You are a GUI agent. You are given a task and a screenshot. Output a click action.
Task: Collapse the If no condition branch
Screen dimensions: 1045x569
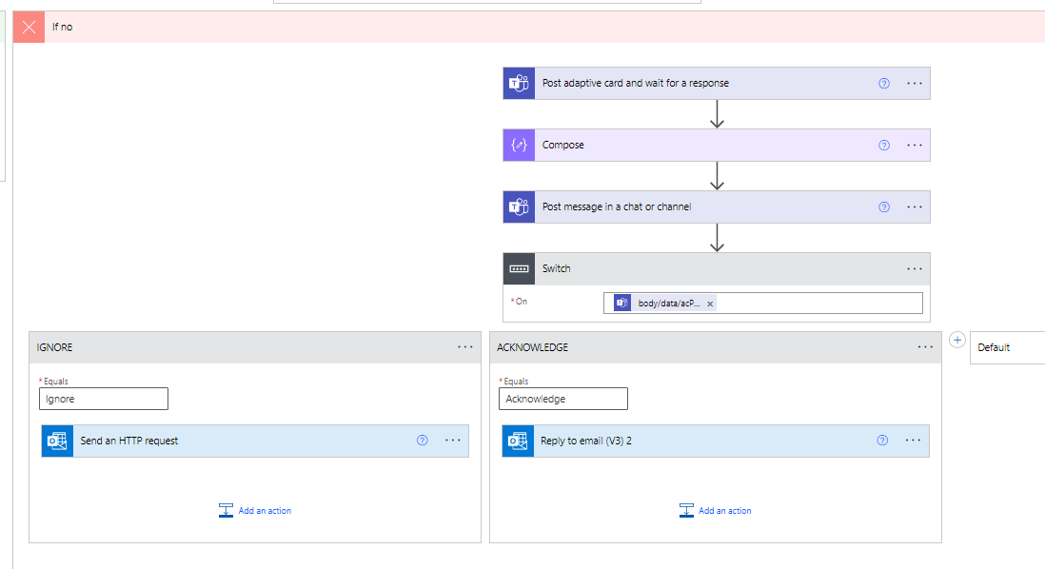coord(28,27)
